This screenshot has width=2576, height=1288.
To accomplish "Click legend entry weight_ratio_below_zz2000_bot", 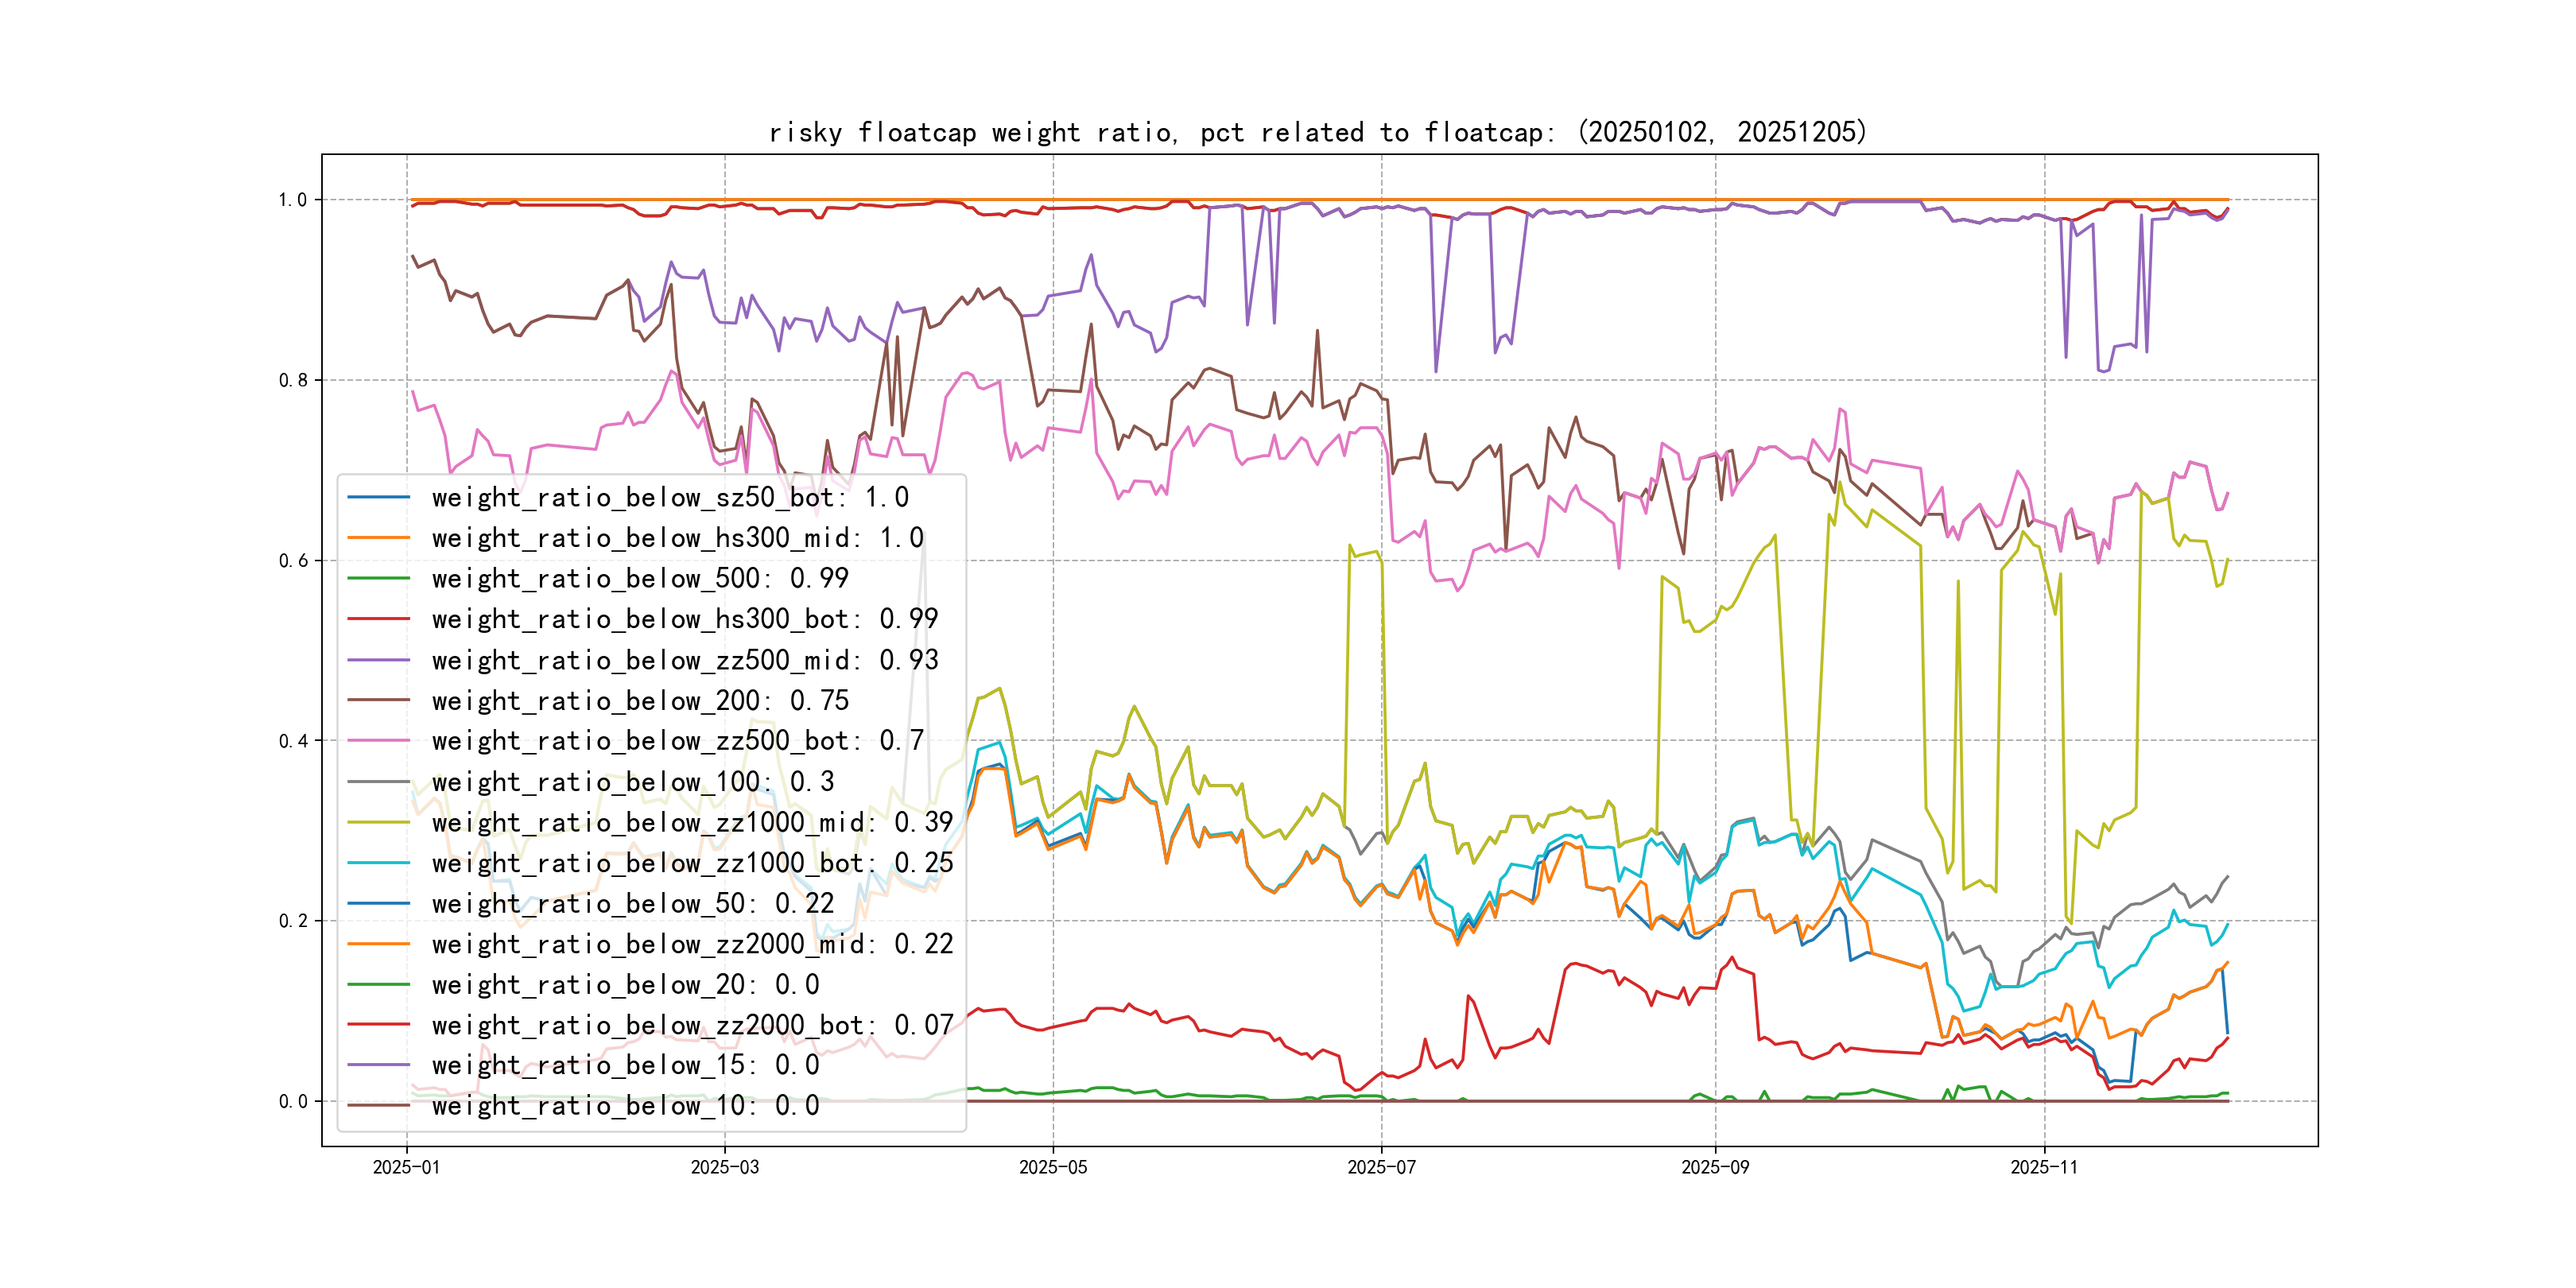I will point(692,1025).
